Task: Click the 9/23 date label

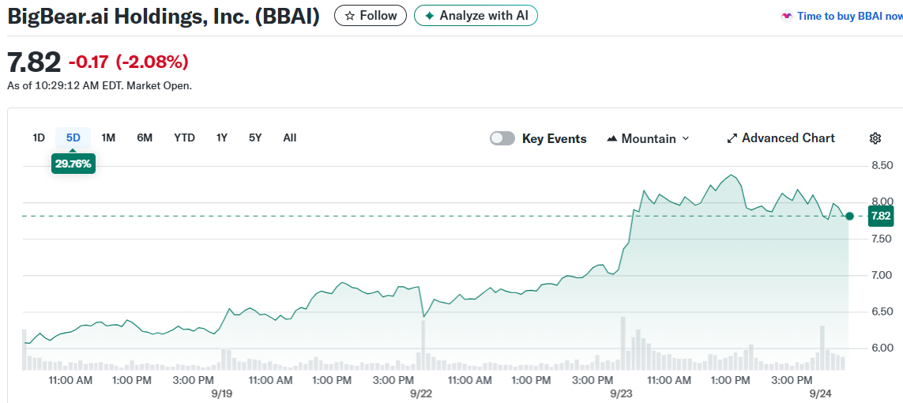Action: (x=622, y=394)
